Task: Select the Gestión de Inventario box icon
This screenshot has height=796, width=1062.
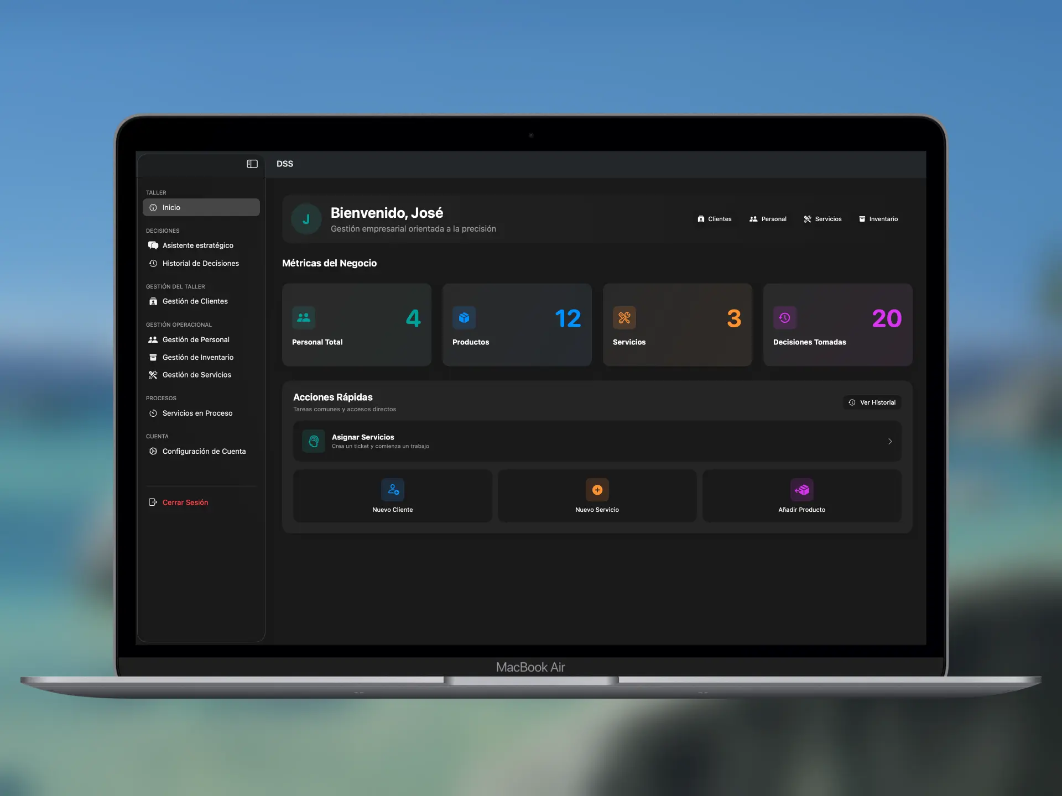Action: 153,357
